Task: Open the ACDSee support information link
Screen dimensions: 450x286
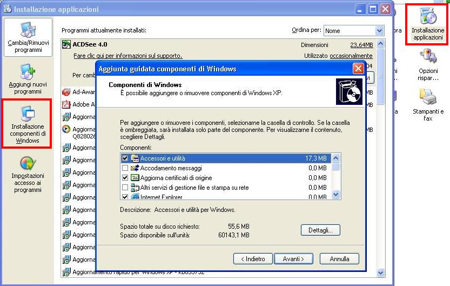Action: coord(127,56)
